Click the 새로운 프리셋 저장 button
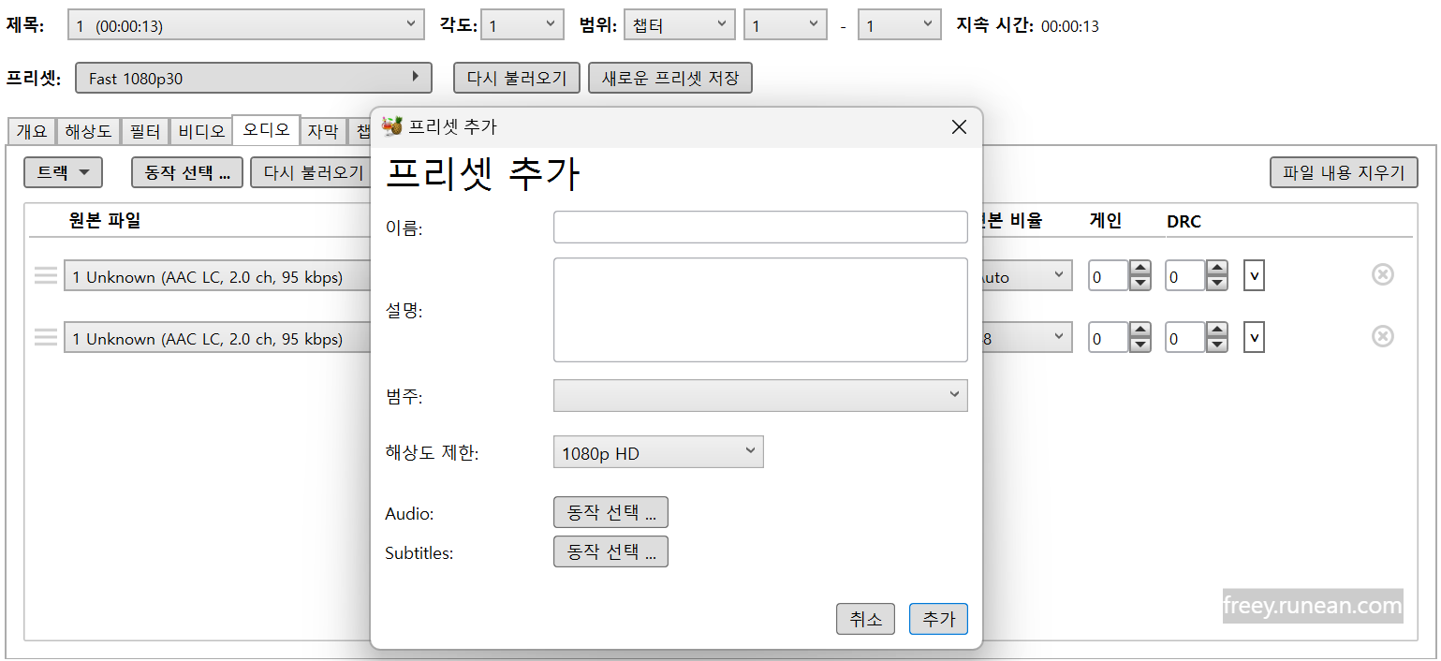1441x661 pixels. [x=669, y=78]
